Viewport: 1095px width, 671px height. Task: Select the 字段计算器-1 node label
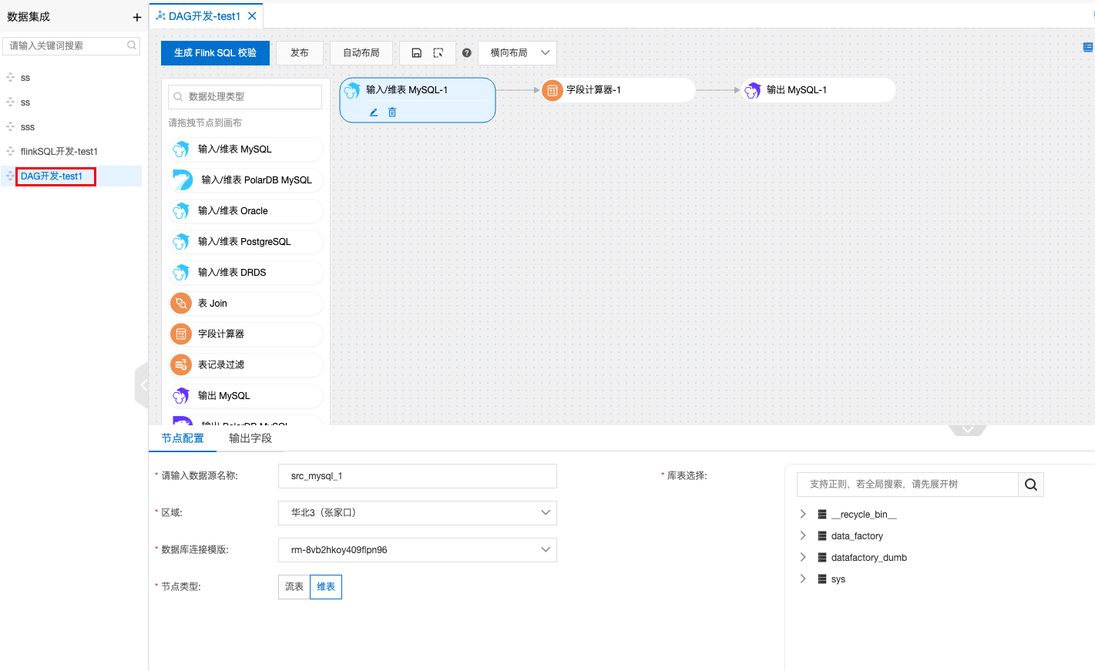pyautogui.click(x=593, y=90)
